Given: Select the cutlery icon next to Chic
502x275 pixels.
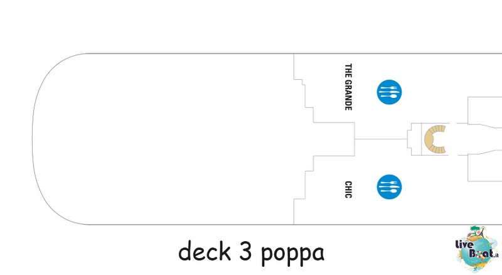Looking at the screenshot, I should tap(389, 187).
